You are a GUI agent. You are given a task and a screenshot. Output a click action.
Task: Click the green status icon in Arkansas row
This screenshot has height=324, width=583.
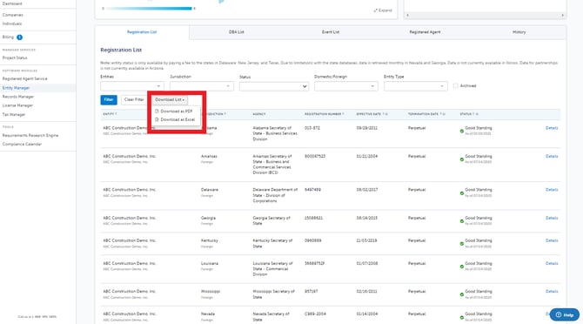coord(462,159)
